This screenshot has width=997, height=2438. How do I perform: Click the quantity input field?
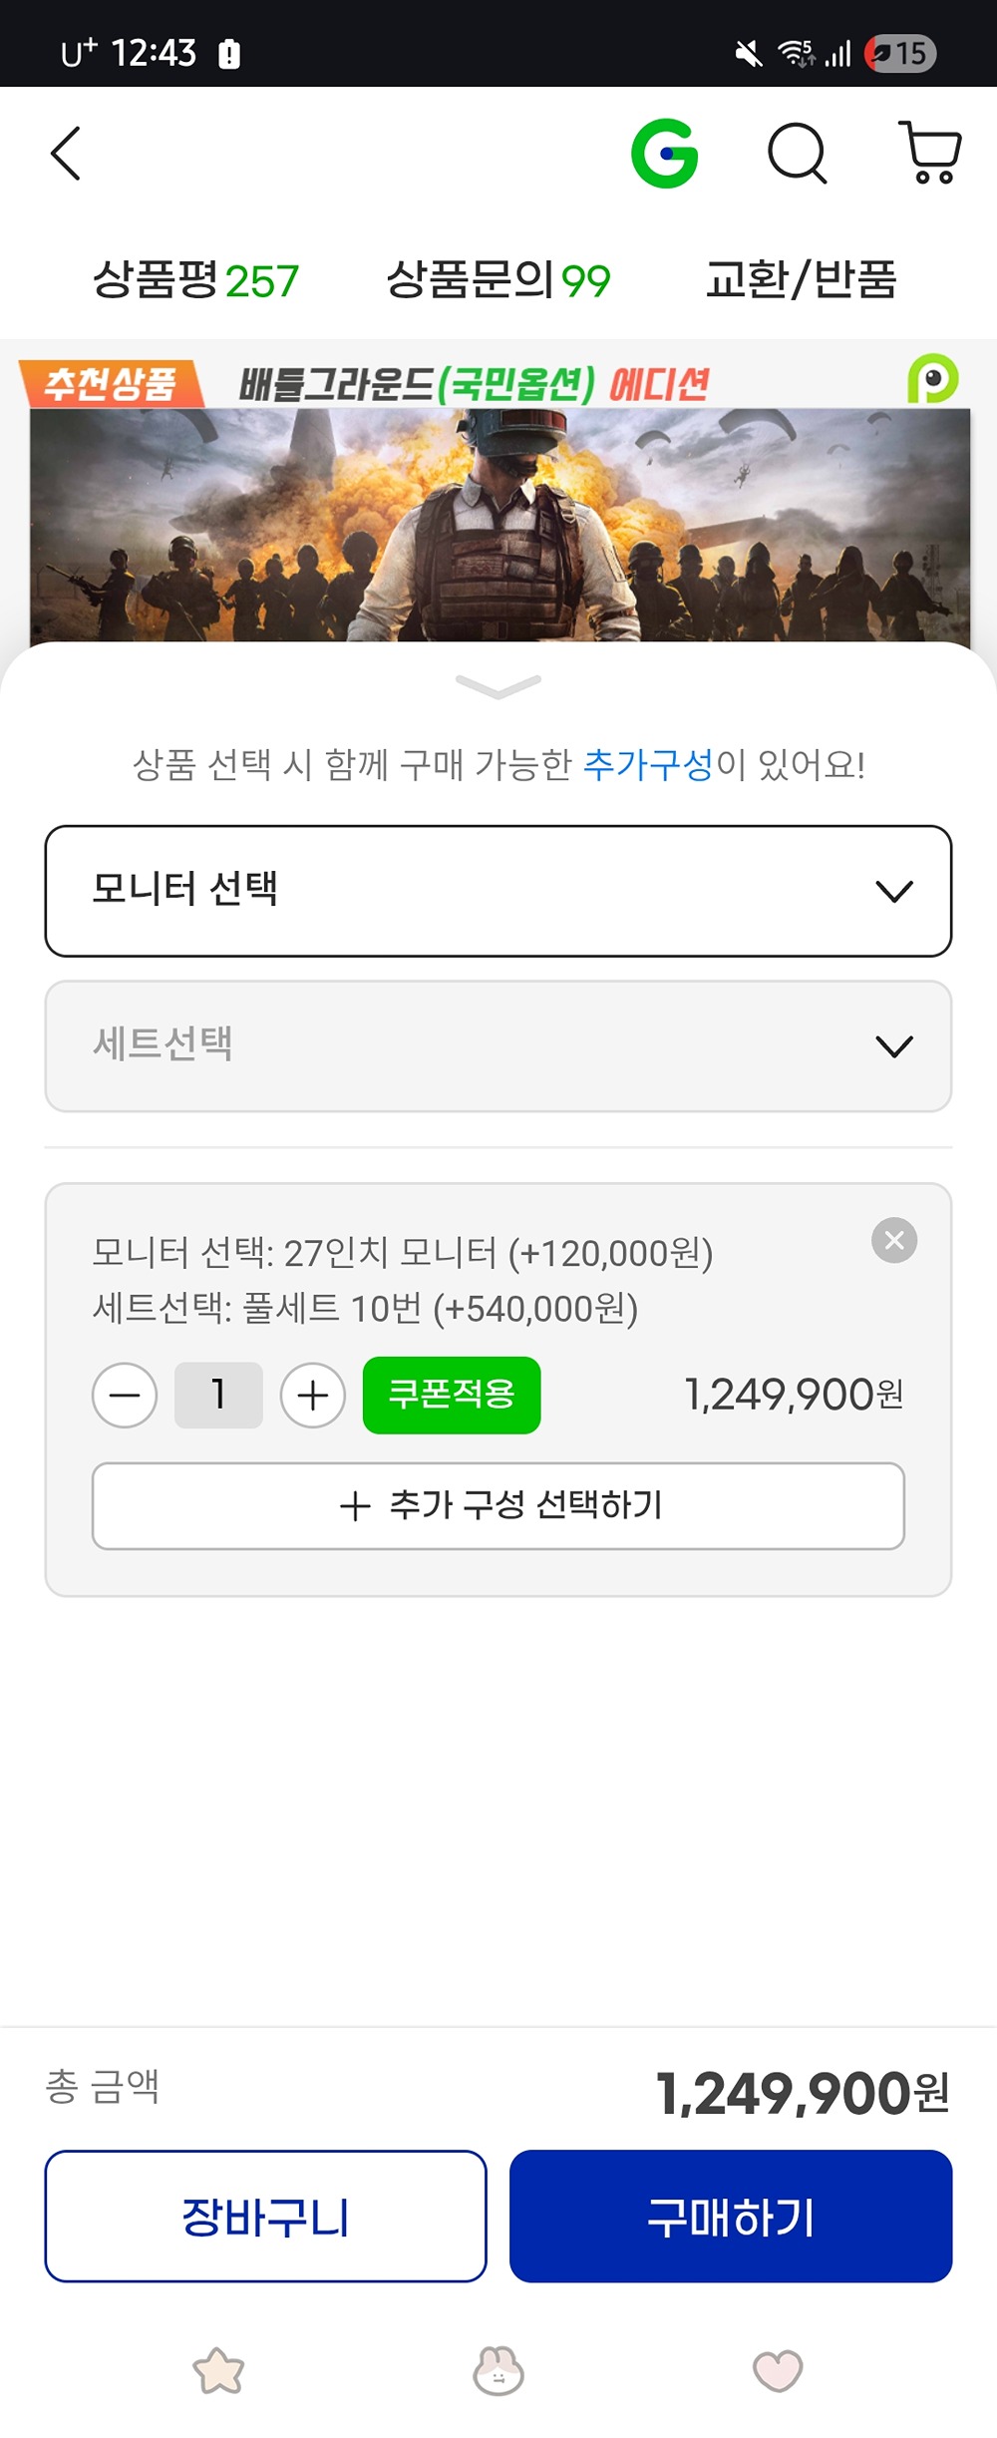[218, 1395]
